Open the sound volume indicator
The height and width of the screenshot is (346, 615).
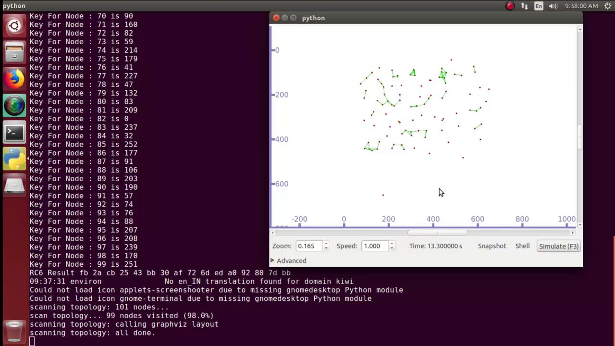click(x=553, y=6)
